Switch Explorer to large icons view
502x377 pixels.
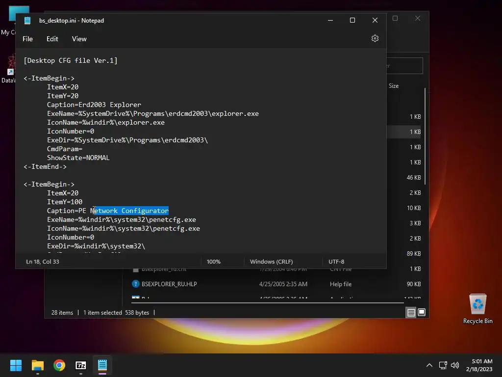pos(422,312)
